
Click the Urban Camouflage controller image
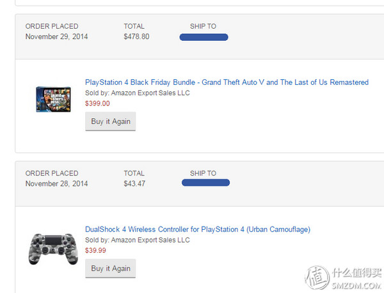point(52,247)
